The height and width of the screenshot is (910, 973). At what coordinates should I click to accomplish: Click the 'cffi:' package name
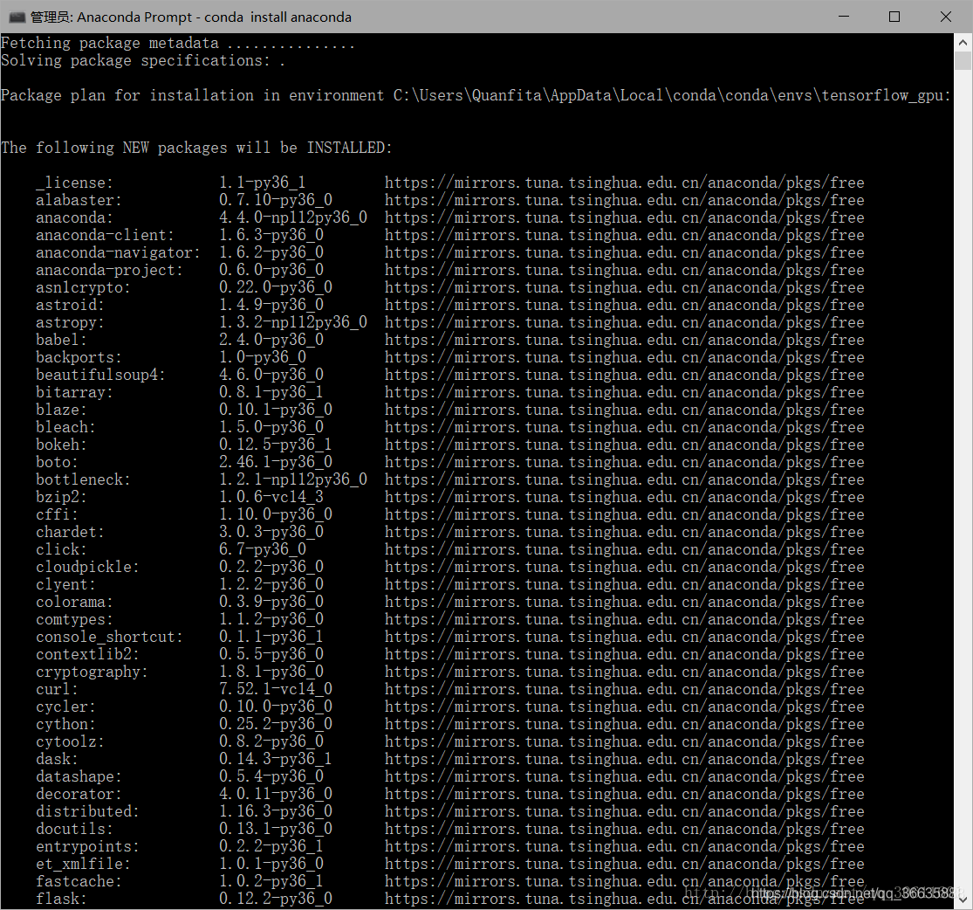click(57, 514)
